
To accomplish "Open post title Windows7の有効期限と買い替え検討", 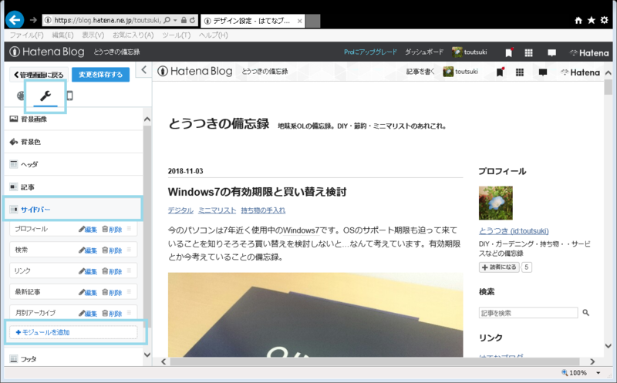I will tap(258, 192).
